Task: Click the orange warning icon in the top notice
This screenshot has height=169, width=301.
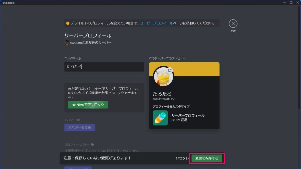Action: pyautogui.click(x=67, y=23)
